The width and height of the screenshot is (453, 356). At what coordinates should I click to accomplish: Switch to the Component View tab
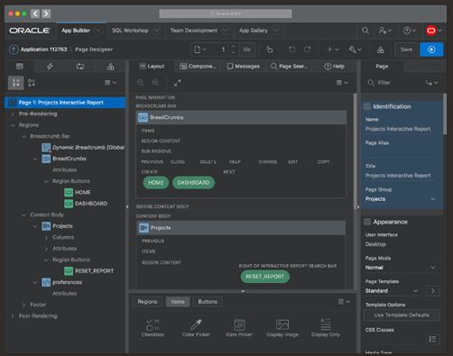(x=198, y=67)
